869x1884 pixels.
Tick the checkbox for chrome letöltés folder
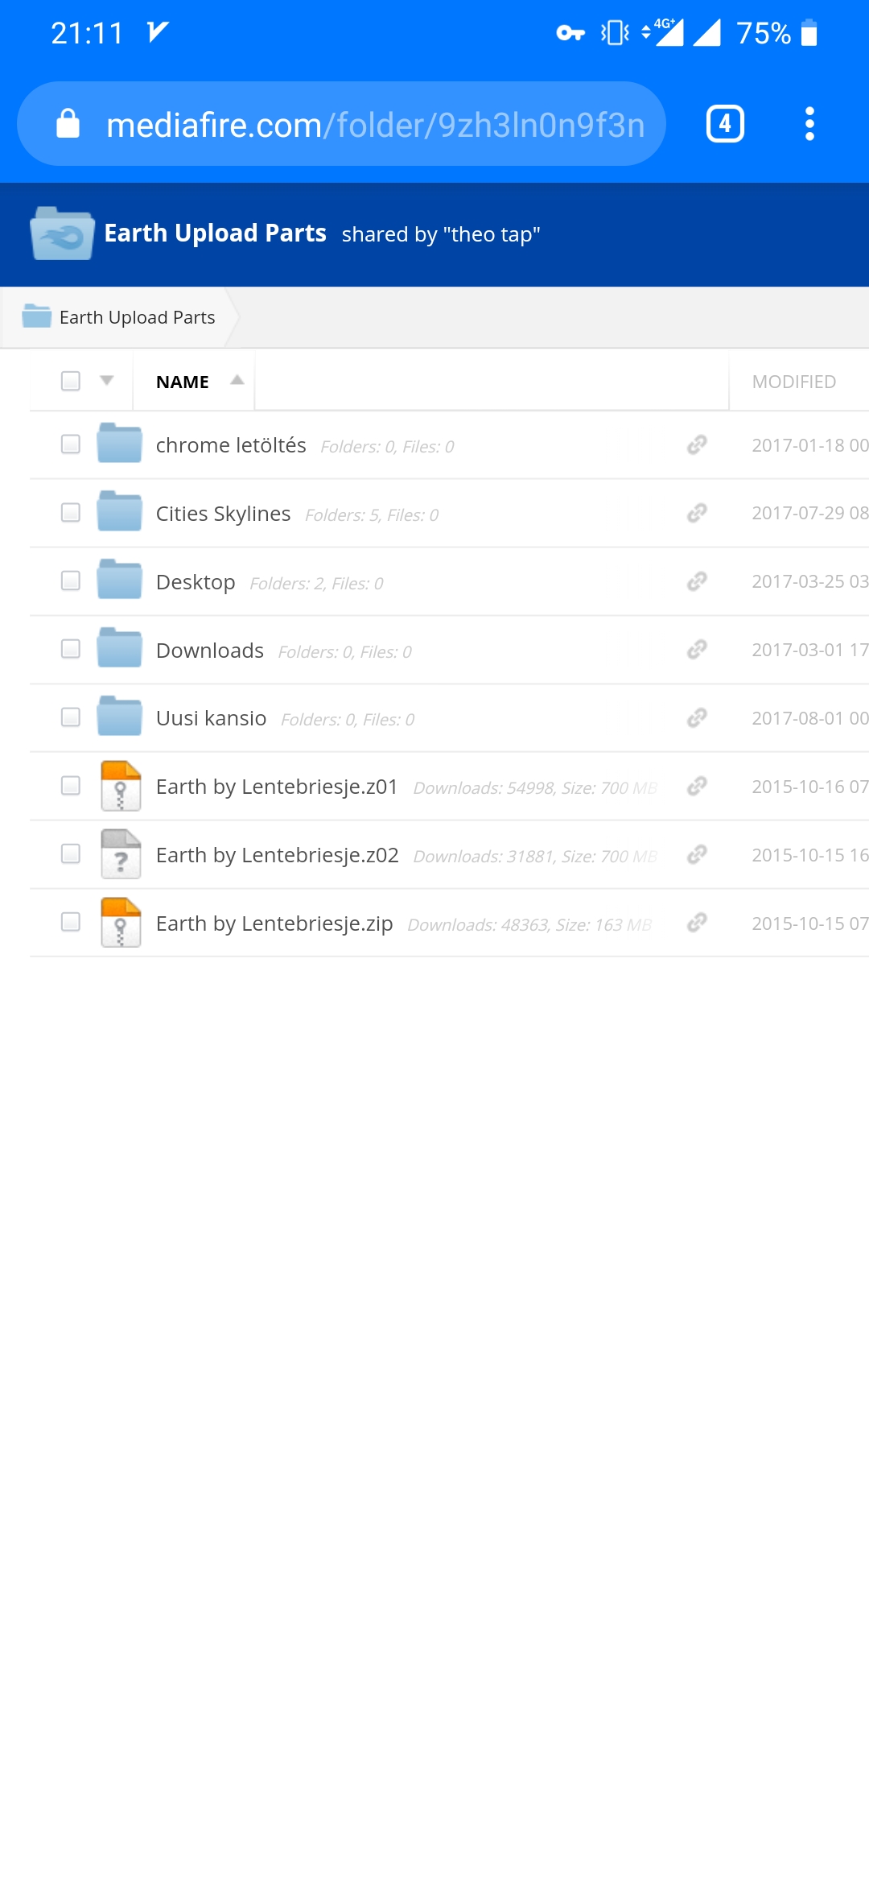[71, 444]
